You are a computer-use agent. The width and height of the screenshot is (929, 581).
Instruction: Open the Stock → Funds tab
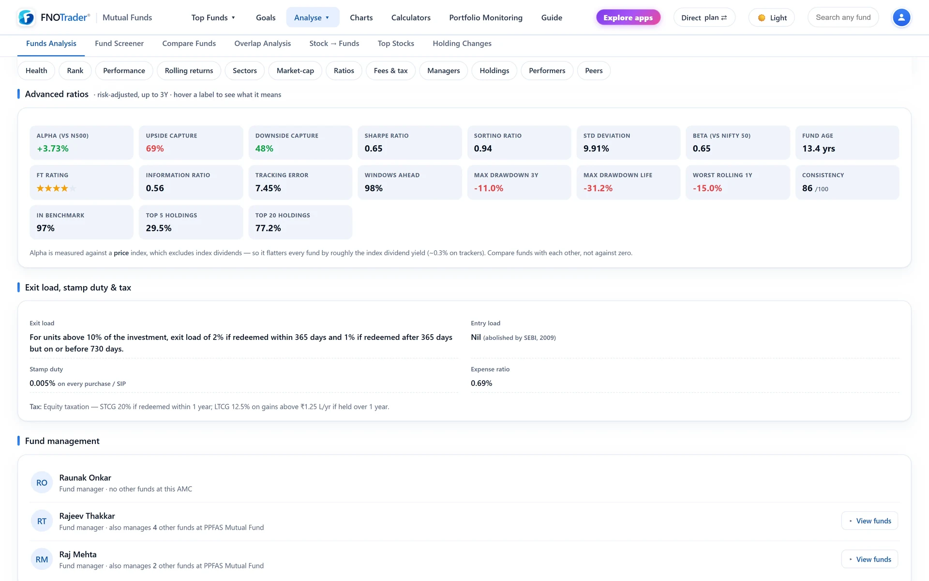[334, 44]
